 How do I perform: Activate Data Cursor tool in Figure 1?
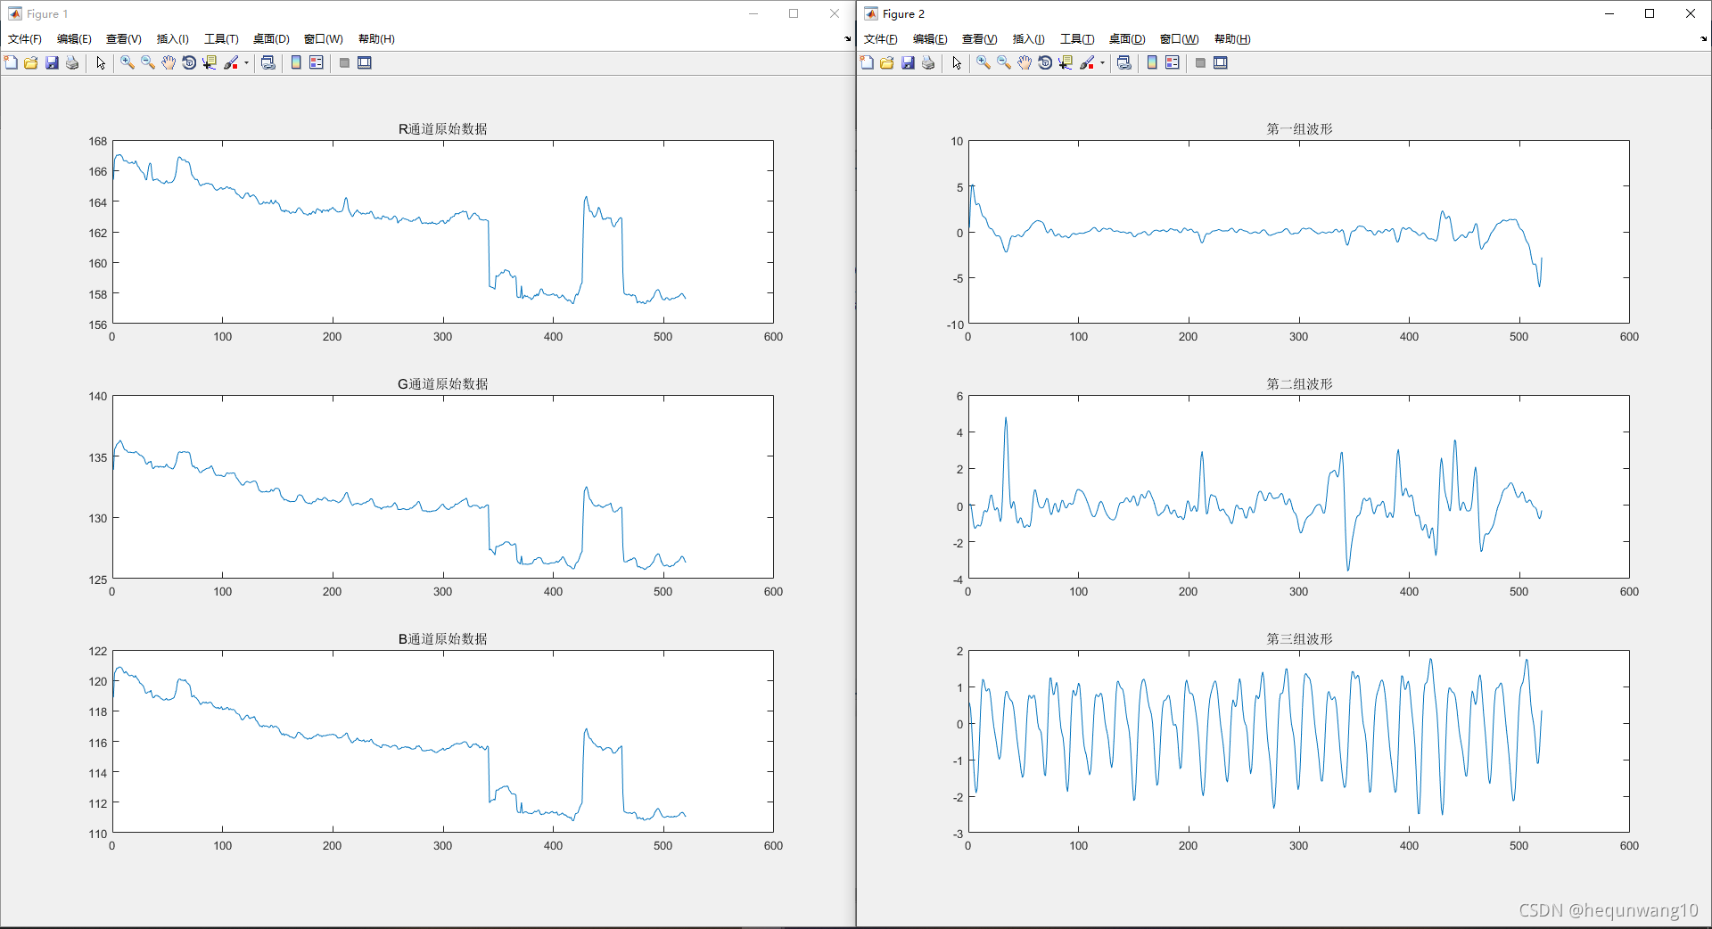(x=210, y=62)
